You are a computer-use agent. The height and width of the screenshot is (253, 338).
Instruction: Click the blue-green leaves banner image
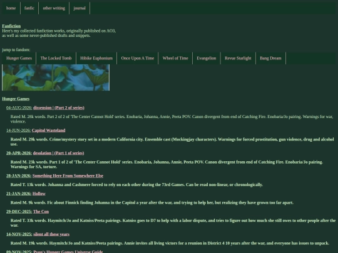click(56, 77)
